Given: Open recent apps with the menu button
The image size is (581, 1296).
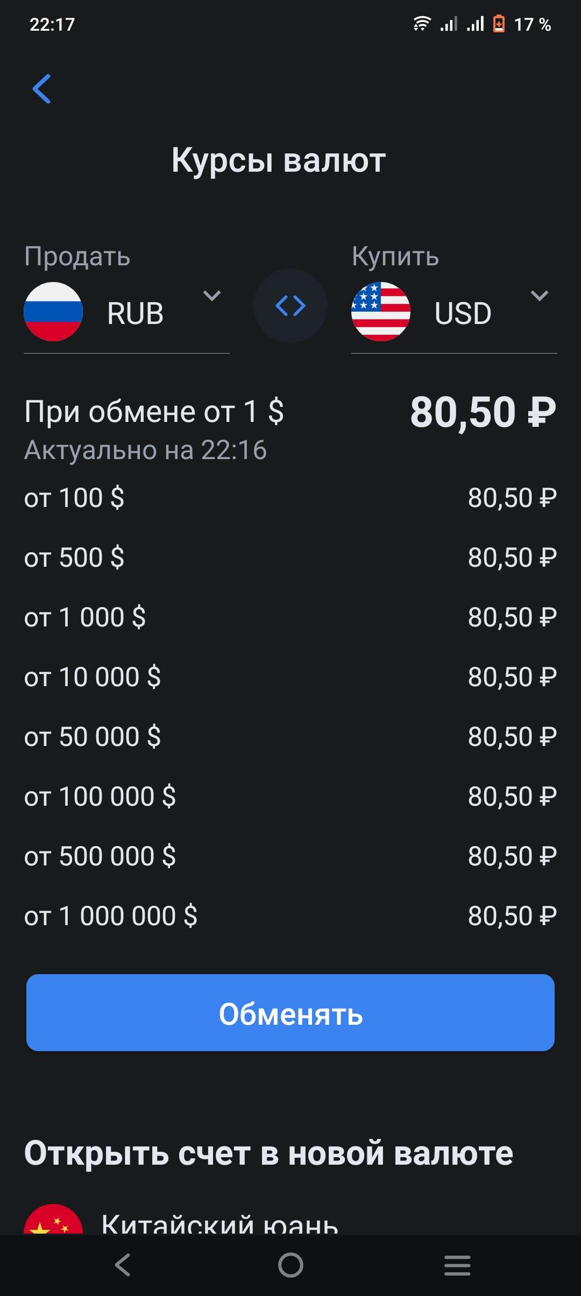Looking at the screenshot, I should coord(457,1265).
